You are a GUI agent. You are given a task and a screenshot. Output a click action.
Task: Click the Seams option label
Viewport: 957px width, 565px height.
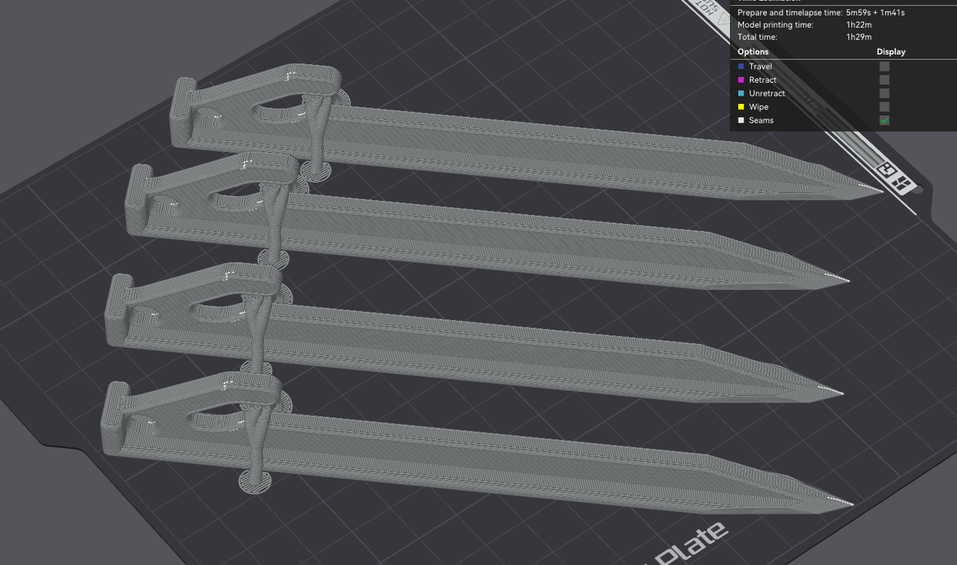click(761, 120)
